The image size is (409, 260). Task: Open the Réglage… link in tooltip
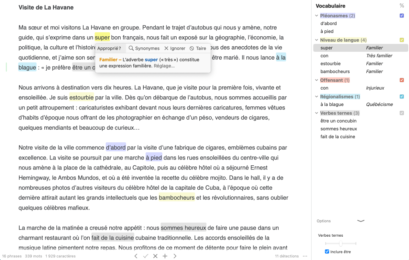(x=164, y=66)
